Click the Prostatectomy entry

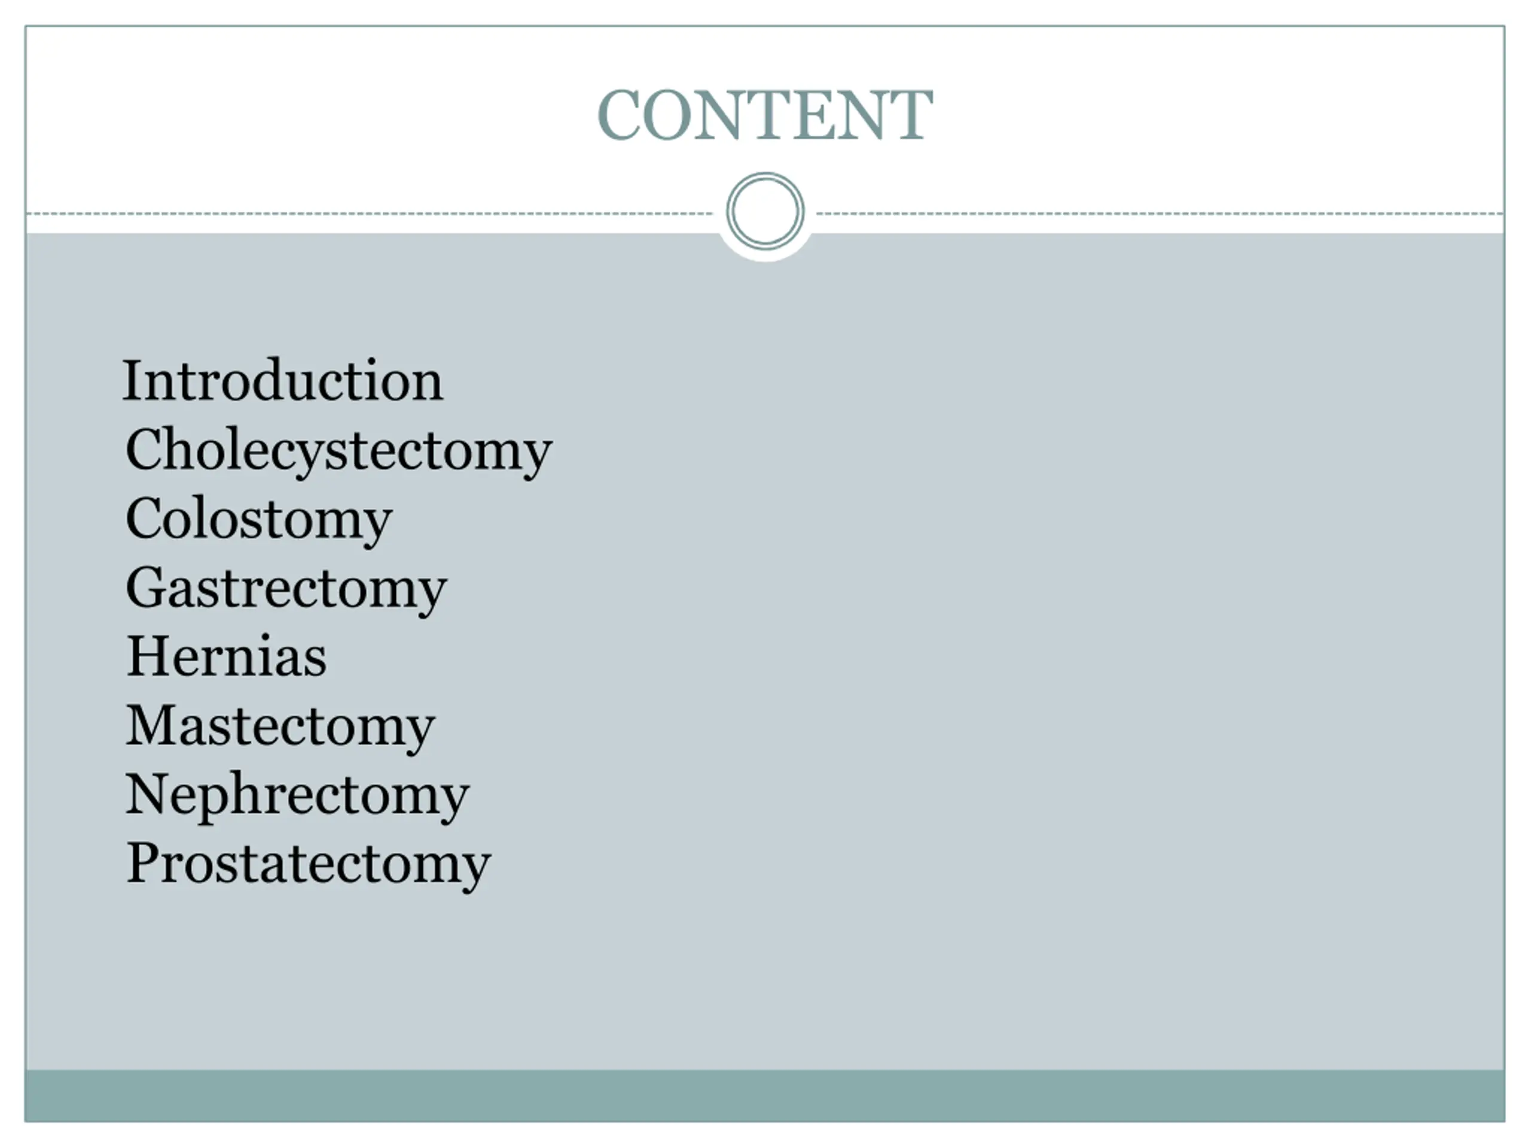[308, 863]
